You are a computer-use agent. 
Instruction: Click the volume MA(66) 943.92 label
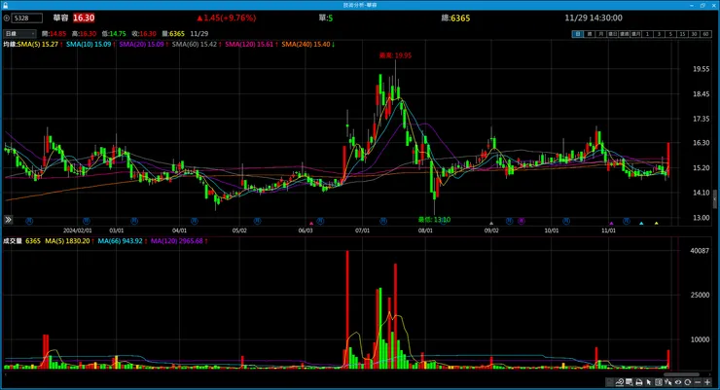pyautogui.click(x=123, y=241)
